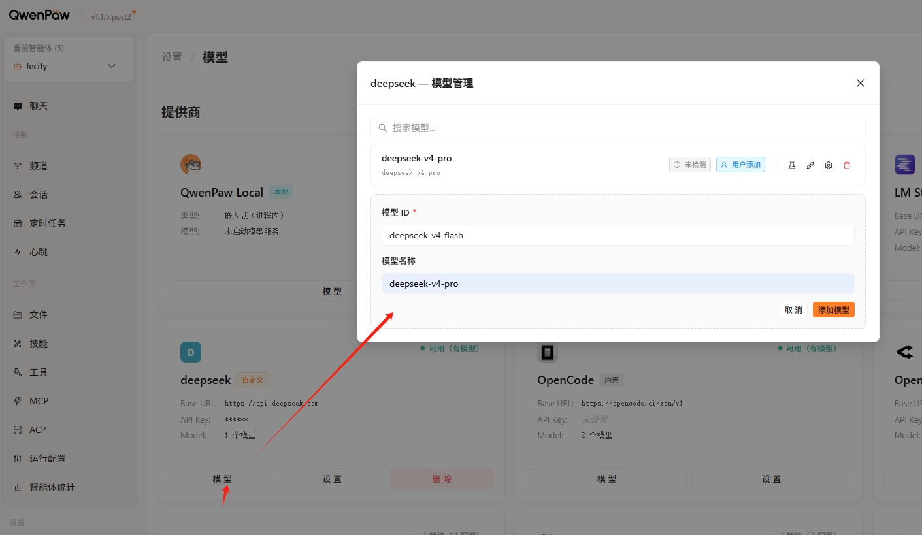Close the deepseek model management dialog
Screen dimensions: 922x535
click(x=861, y=83)
